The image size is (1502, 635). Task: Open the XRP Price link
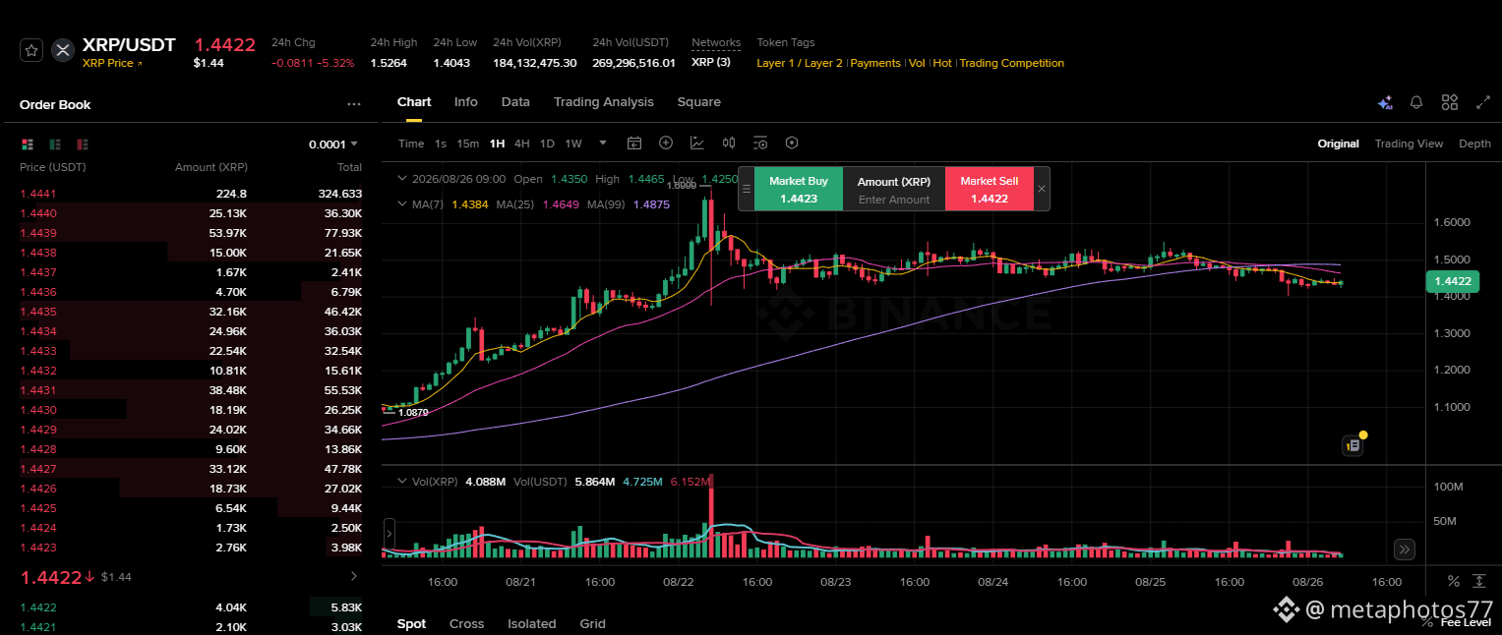point(112,64)
